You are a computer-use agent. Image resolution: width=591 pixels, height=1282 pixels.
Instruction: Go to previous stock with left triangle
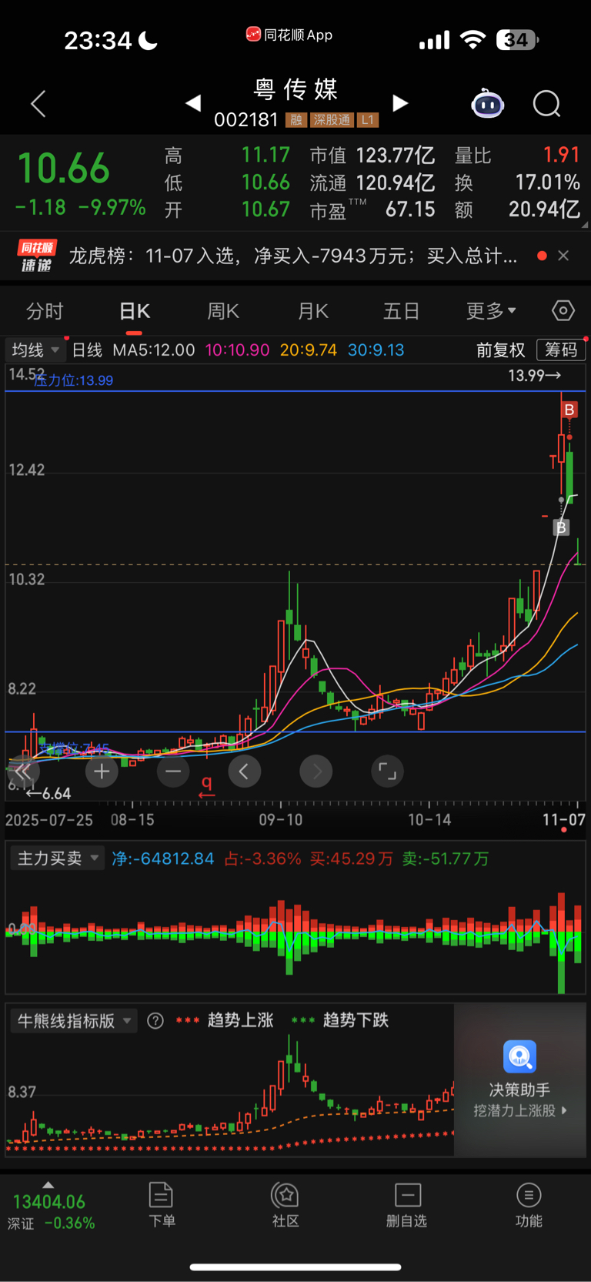pyautogui.click(x=193, y=102)
